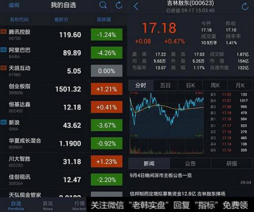
Task: Tap the HK market badge beside 腾讯控股
Action: (x=4, y=32)
